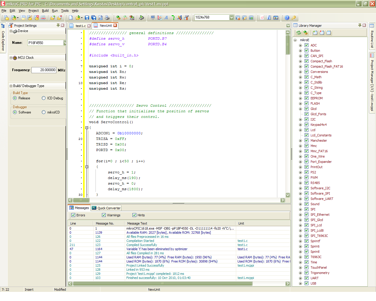Open the Code Explorer side panel
This screenshot has width=376, height=301.
(3, 38)
